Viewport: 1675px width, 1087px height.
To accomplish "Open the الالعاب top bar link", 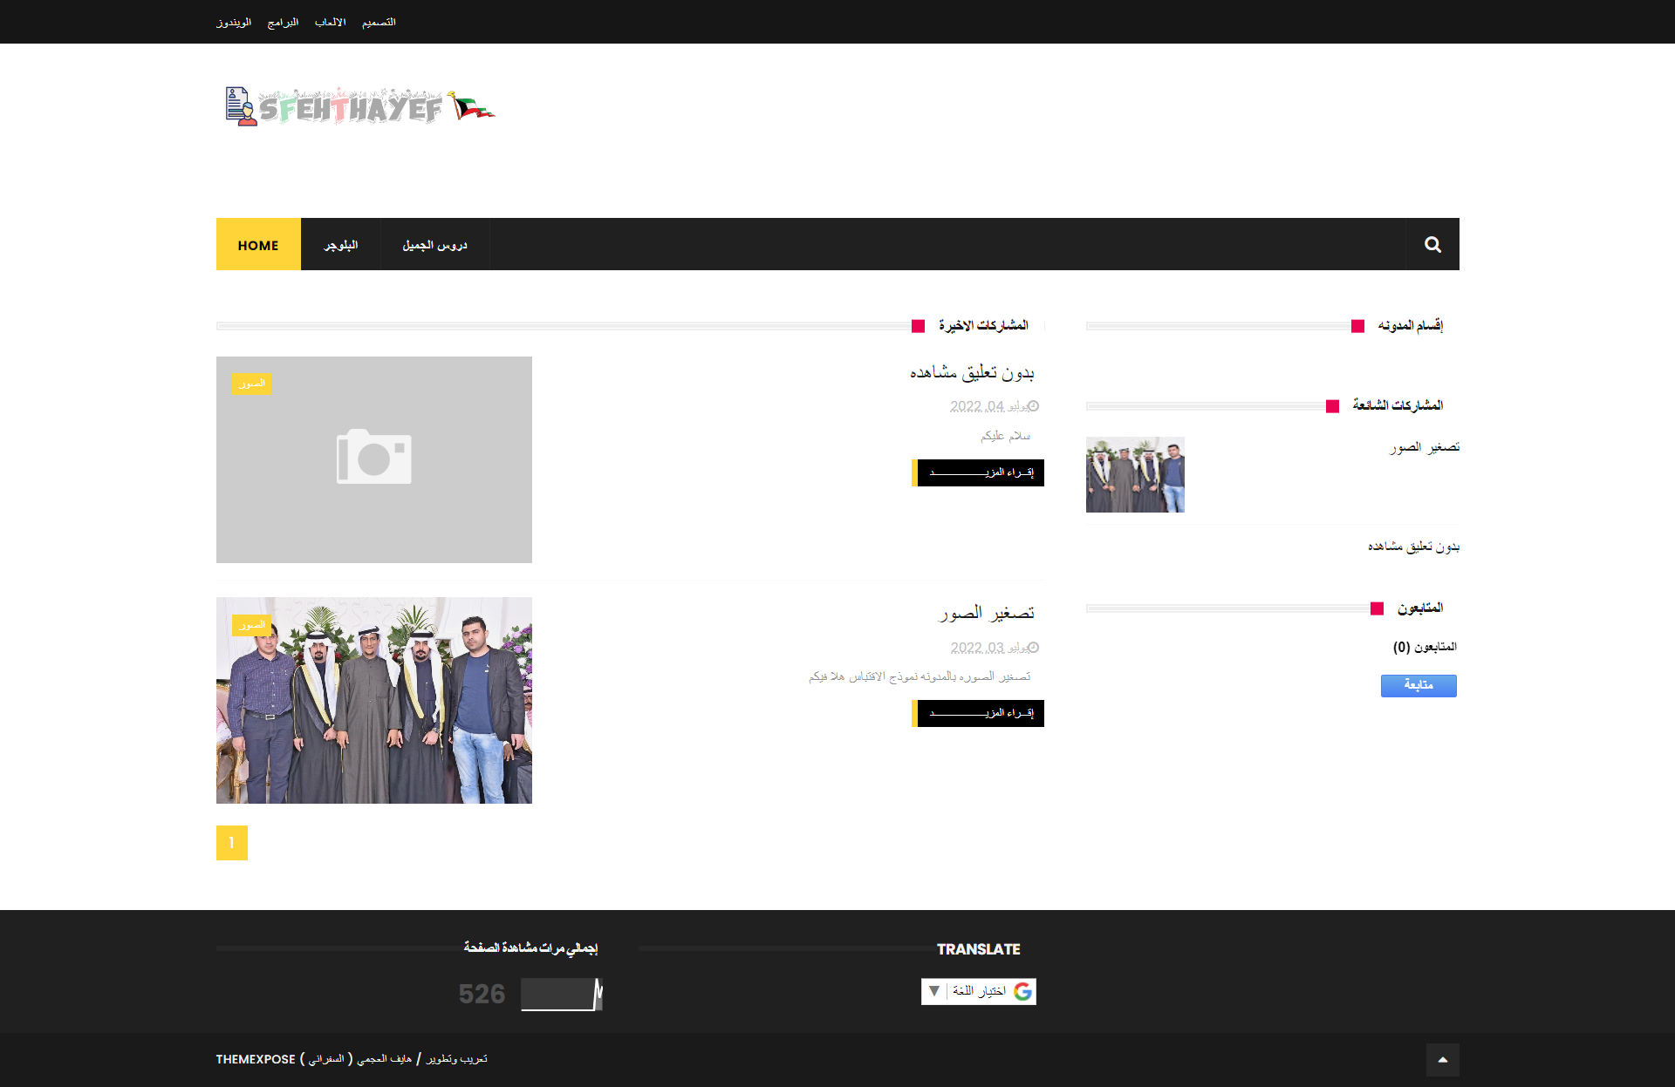I will point(330,22).
